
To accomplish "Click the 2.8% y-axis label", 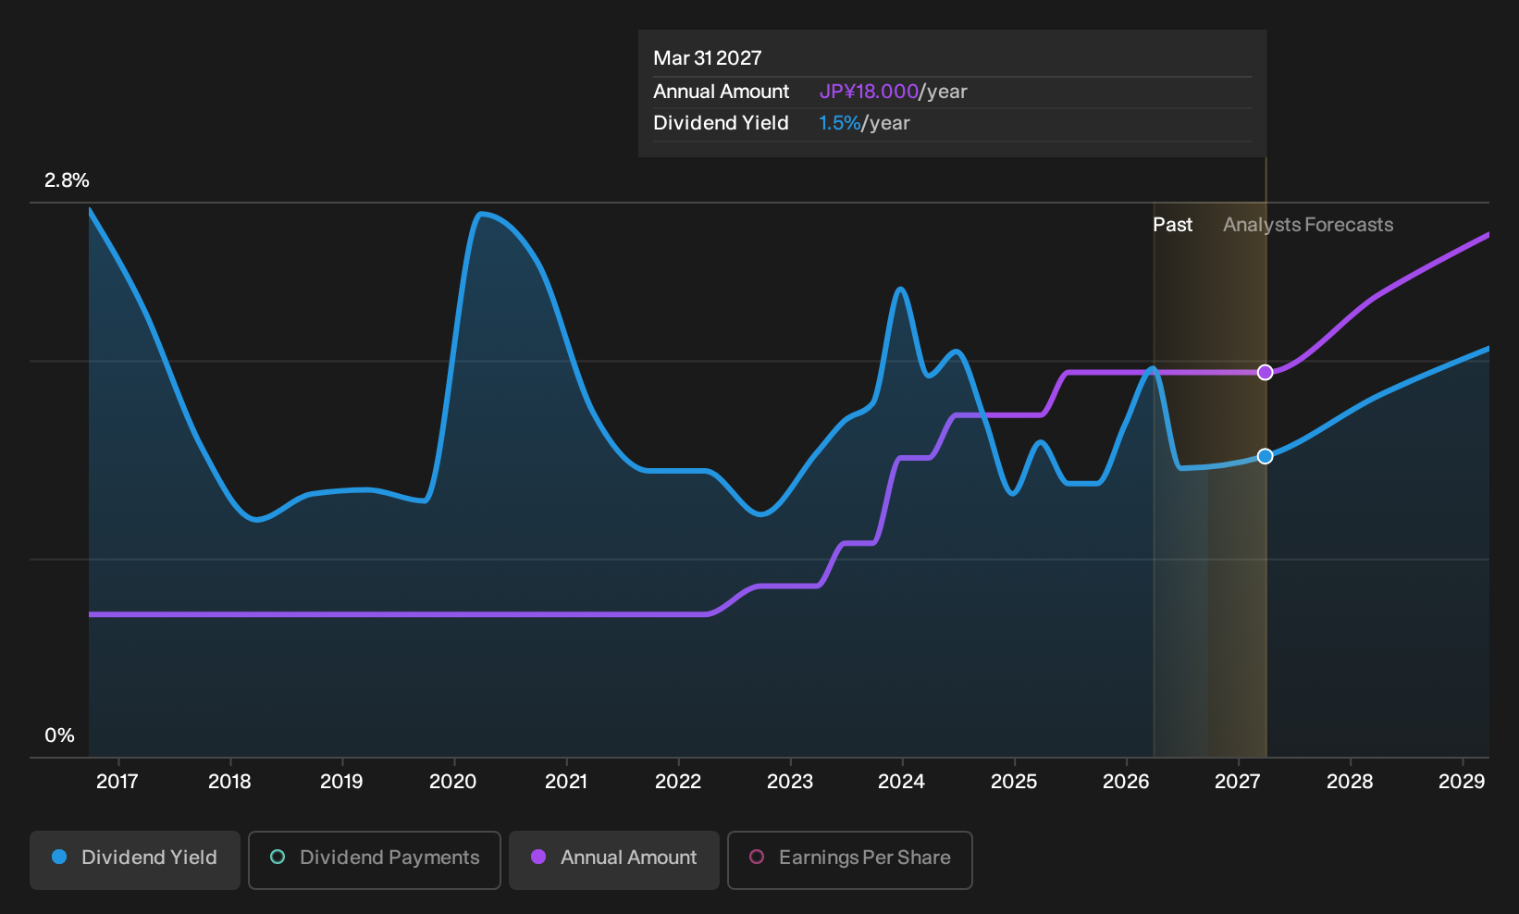I will point(67,180).
